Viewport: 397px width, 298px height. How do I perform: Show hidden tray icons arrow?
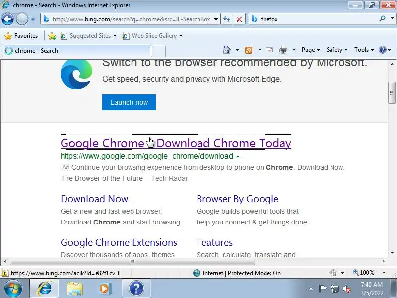click(311, 289)
